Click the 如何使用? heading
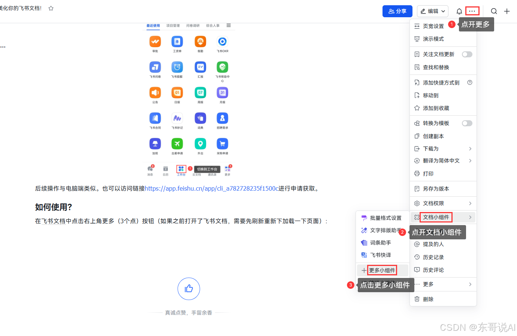This screenshot has width=517, height=336. [x=54, y=207]
